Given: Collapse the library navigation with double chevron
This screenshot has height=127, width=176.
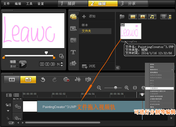Looking at the screenshot, I should [x=118, y=68].
